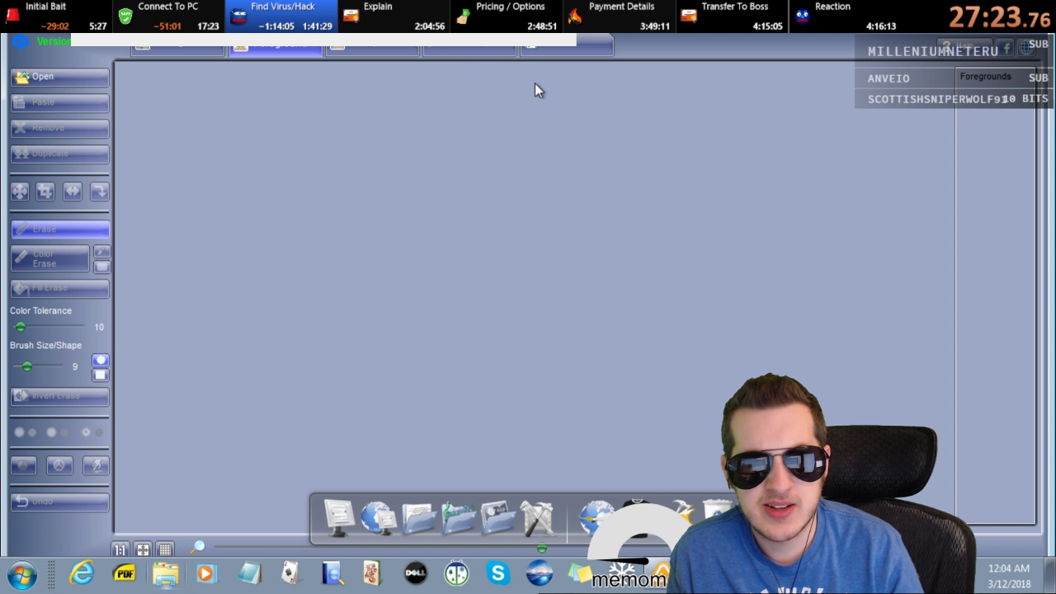Screen dimensions: 1056x594
Task: Click the Remove button
Action: pyautogui.click(x=59, y=128)
